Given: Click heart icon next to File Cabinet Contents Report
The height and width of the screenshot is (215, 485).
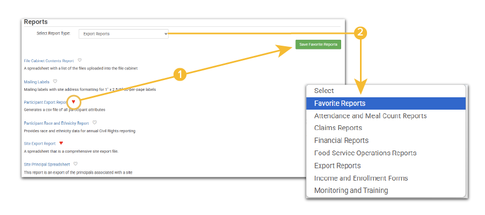Looking at the screenshot, I should point(79,60).
